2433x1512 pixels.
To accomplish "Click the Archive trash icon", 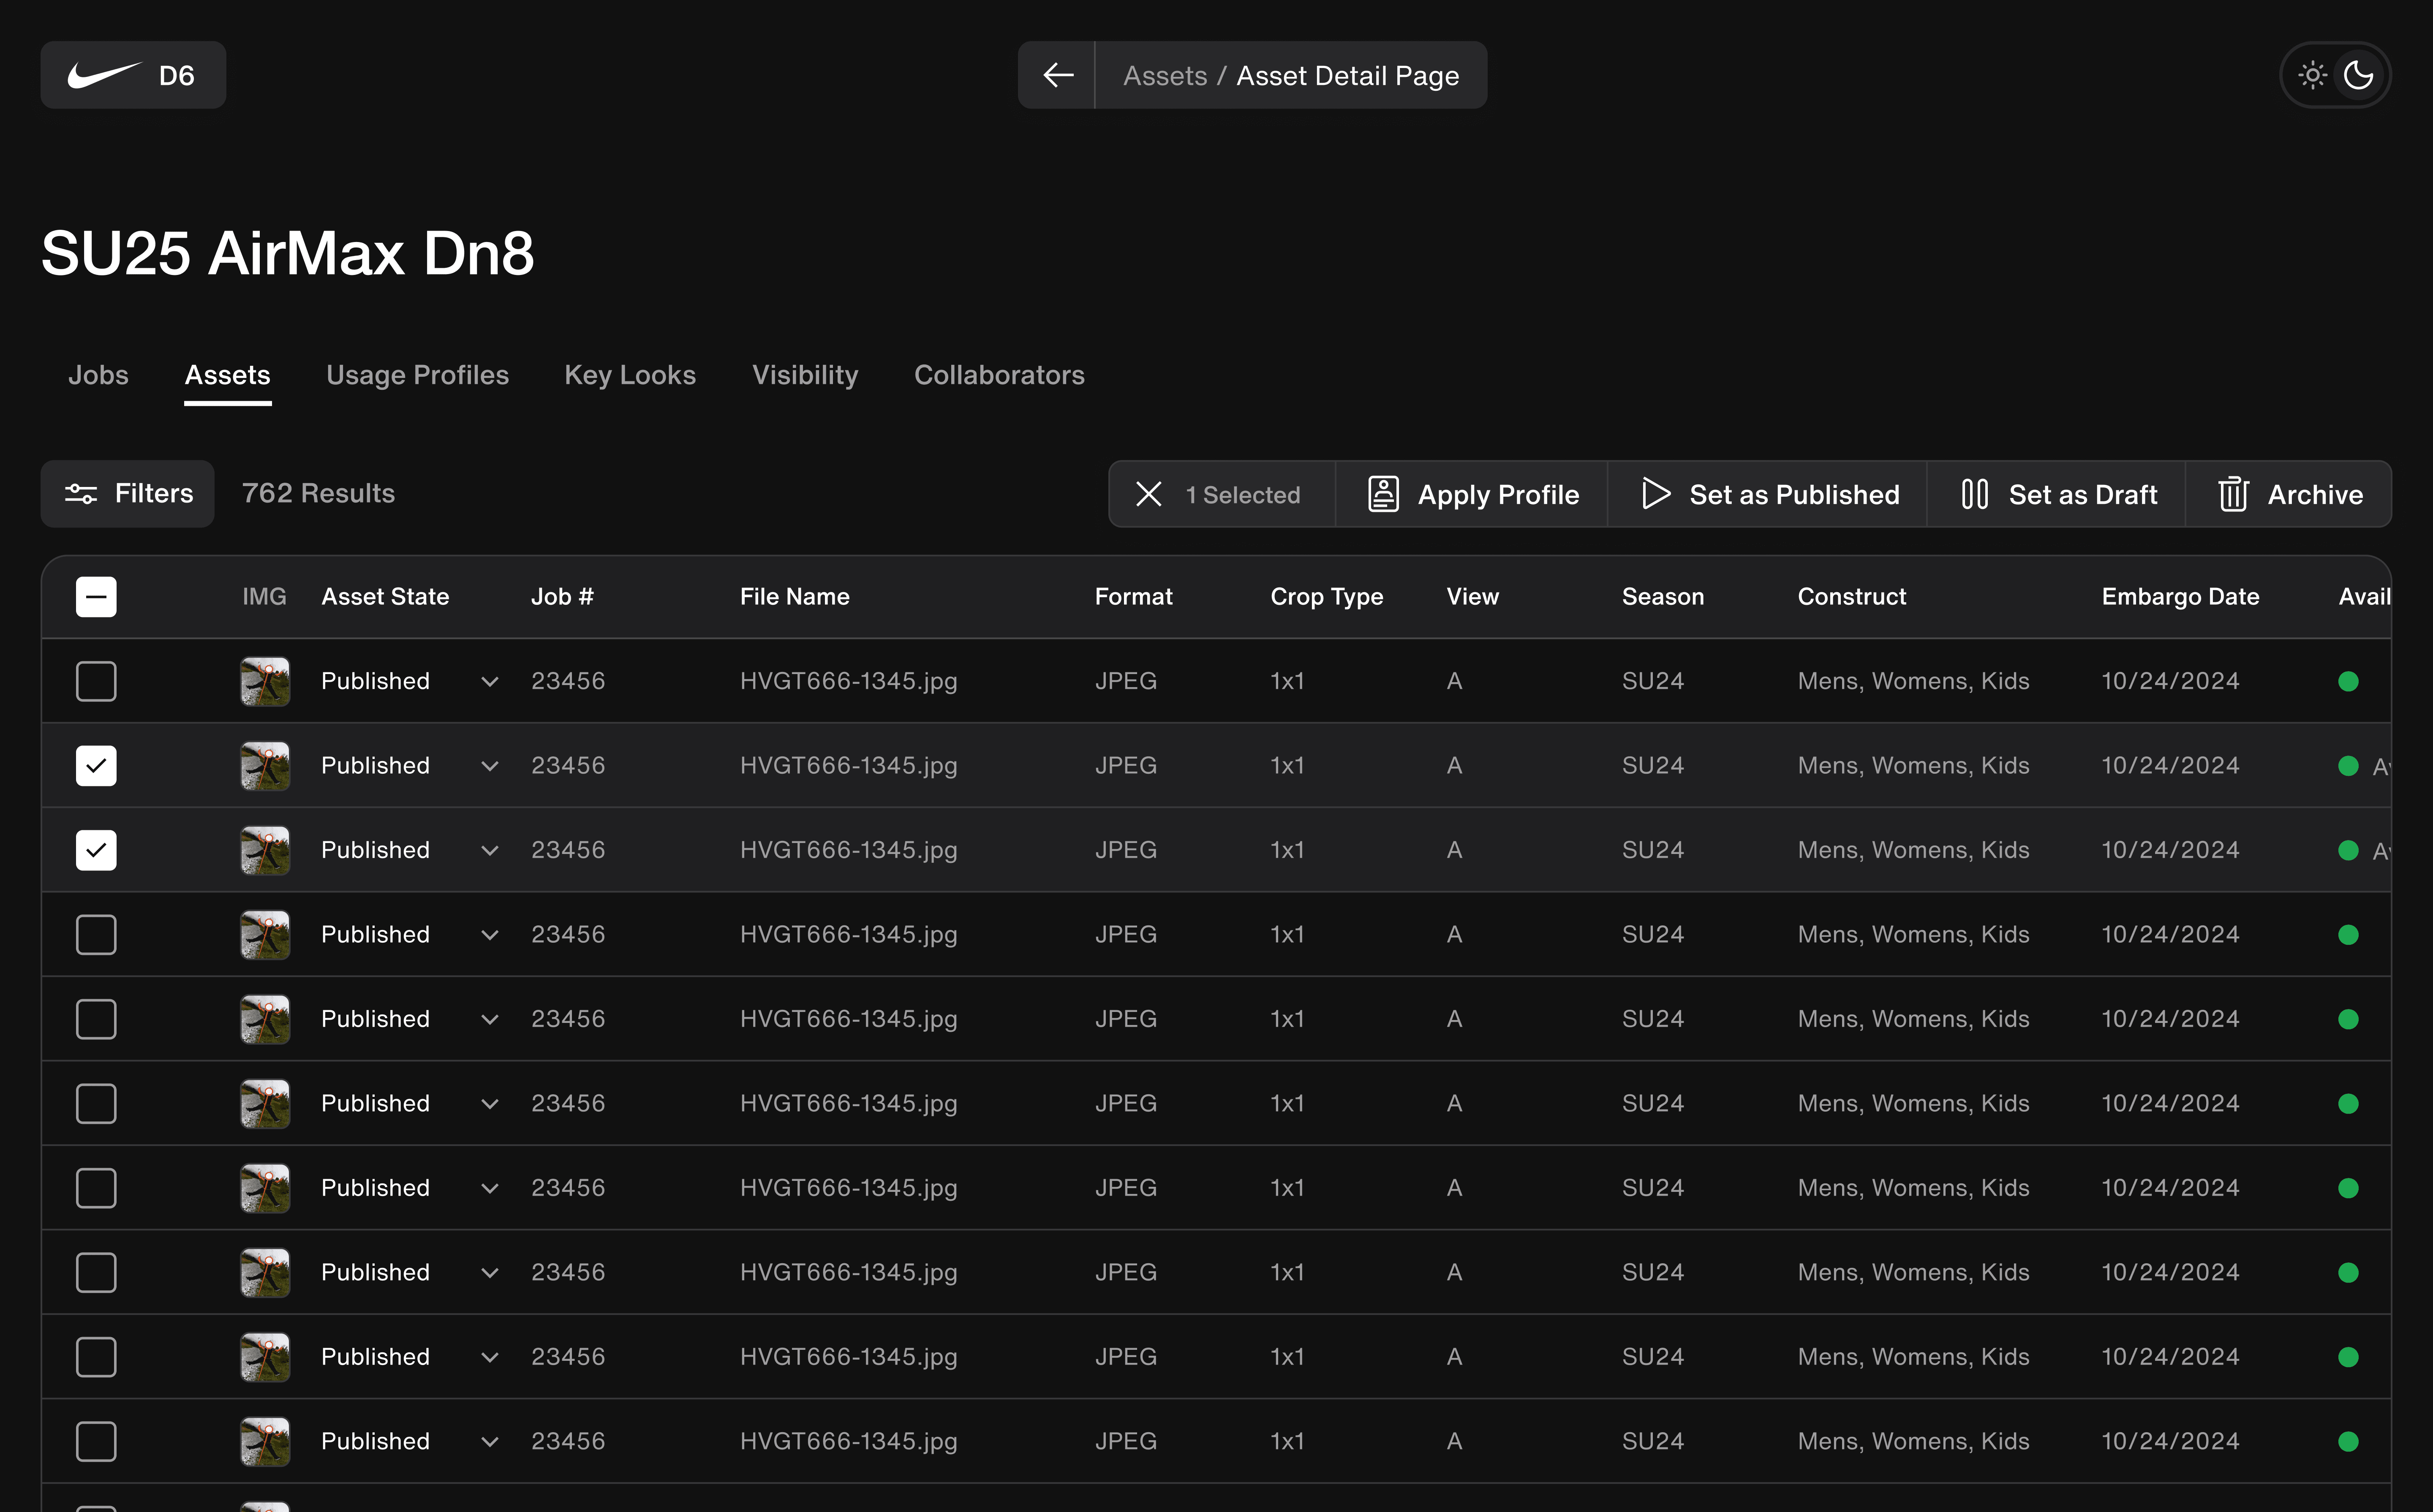I will point(2233,494).
